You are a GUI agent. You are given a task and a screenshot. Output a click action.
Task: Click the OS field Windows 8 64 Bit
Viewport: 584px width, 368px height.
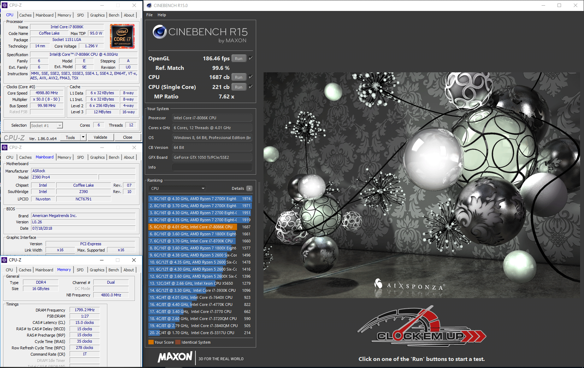tap(212, 138)
